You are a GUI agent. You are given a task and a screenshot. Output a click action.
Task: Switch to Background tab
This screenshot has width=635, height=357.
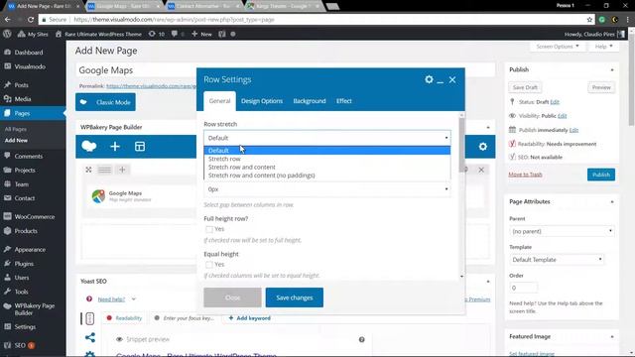click(310, 101)
